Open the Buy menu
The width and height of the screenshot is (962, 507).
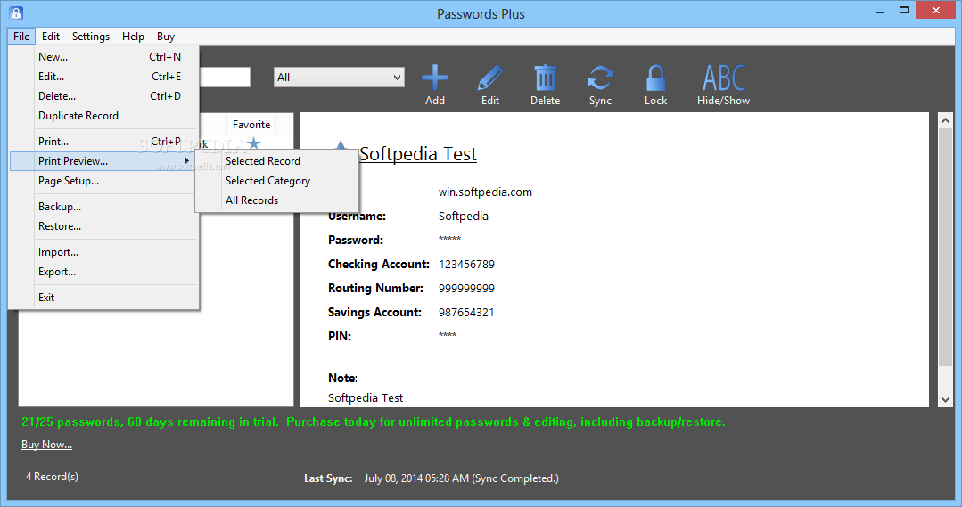tap(166, 37)
